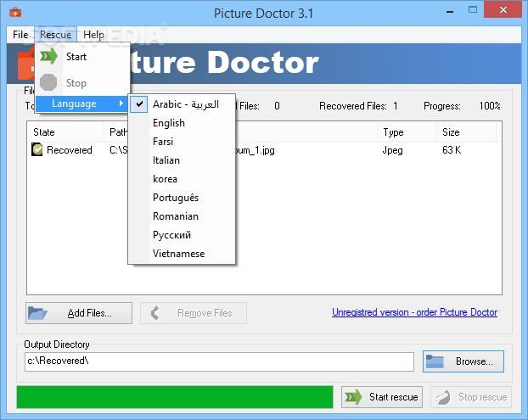This screenshot has width=528, height=420.
Task: Minimize the Picture Doctor window
Action: [450, 10]
